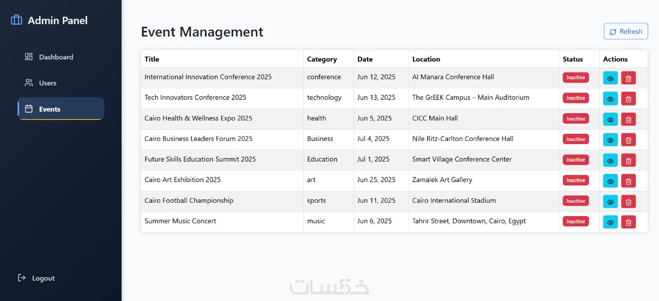Click delete icon for Cairo Business Leaders Forum

coord(628,139)
